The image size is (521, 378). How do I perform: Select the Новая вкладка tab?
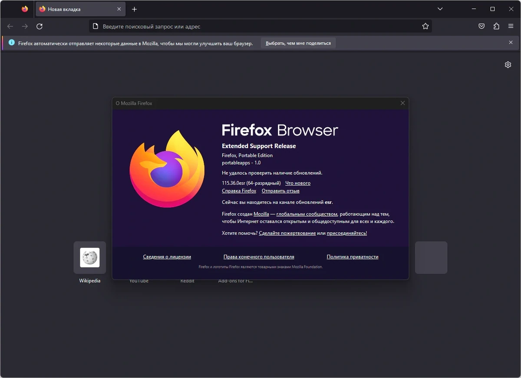pos(80,9)
